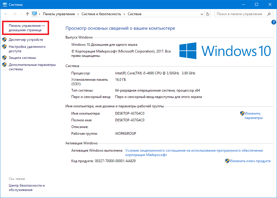Open Панель управления breadcrumb

59,14
